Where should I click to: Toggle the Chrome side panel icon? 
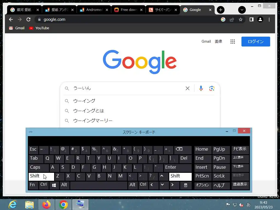(x=252, y=19)
